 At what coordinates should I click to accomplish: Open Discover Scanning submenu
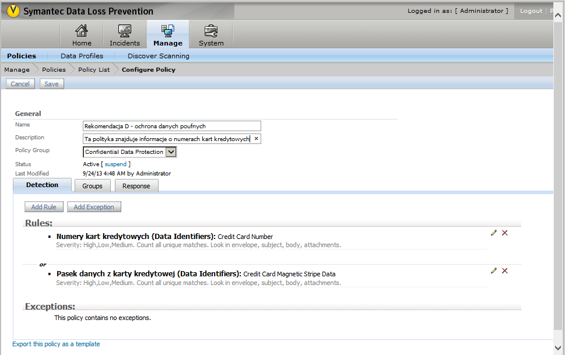(158, 56)
